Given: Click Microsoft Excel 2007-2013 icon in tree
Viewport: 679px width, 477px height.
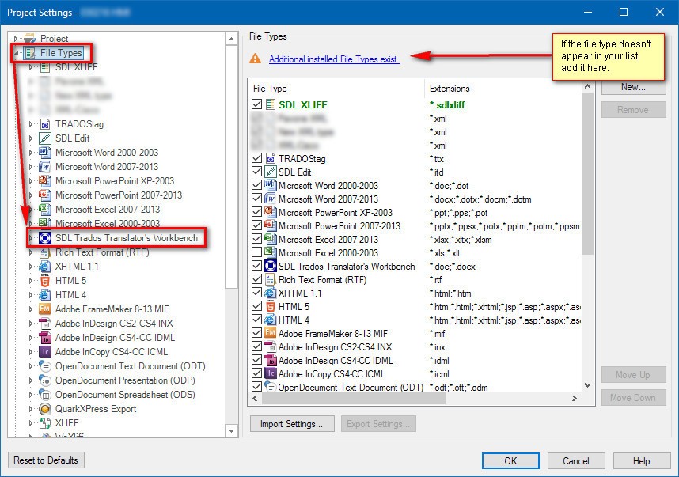Looking at the screenshot, I should tap(44, 210).
